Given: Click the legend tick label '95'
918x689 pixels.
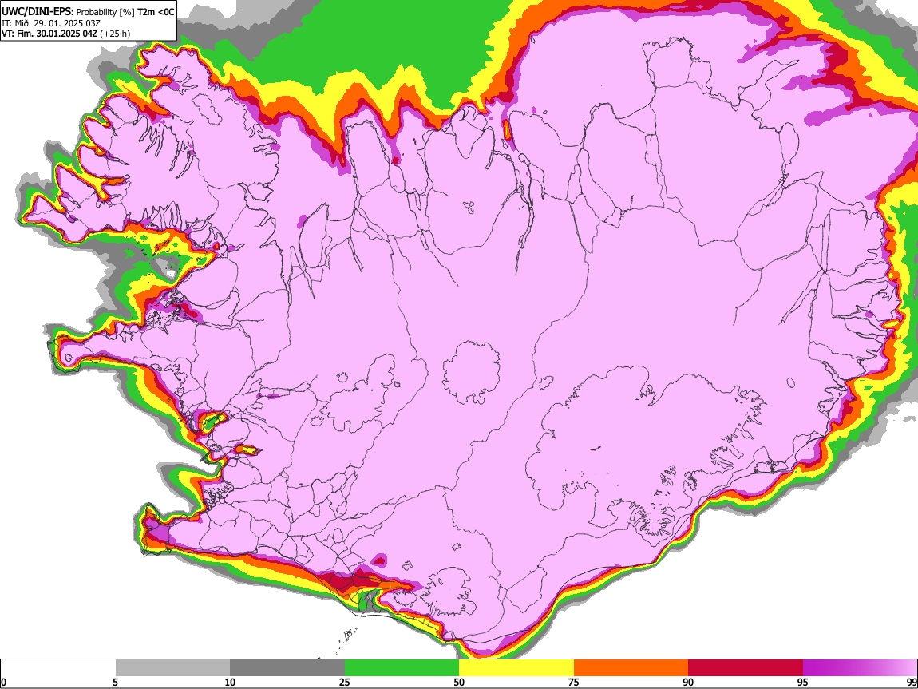Looking at the screenshot, I should click(x=803, y=683).
